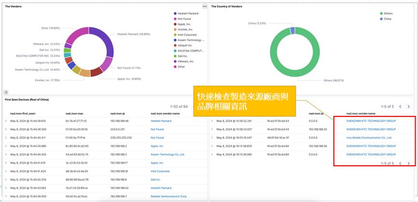Viewport: 418px width, 202px height.
Task: Click the Hewlett Packard (28.89%) chart label
Action: coord(134,34)
